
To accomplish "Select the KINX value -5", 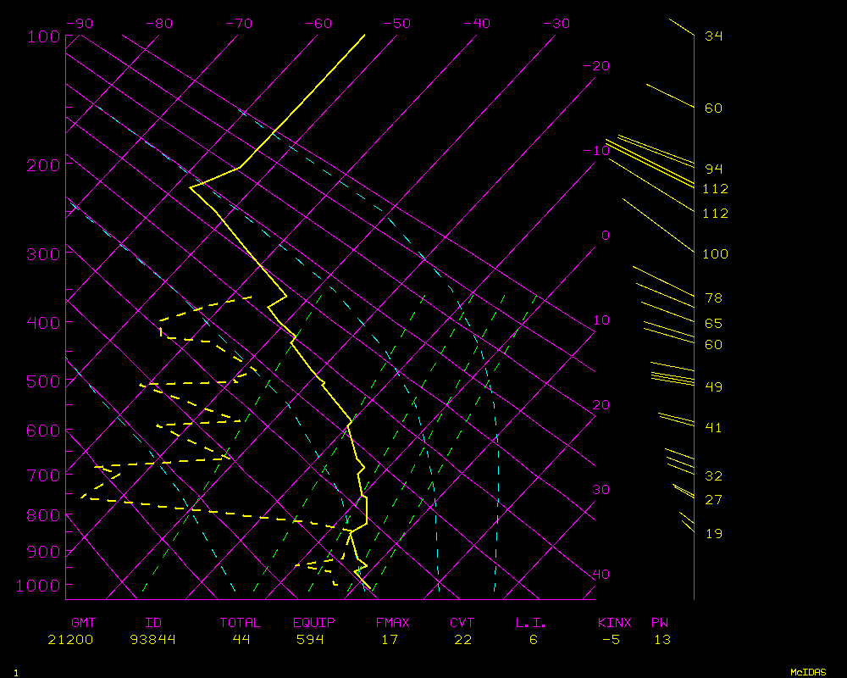I will coord(610,640).
